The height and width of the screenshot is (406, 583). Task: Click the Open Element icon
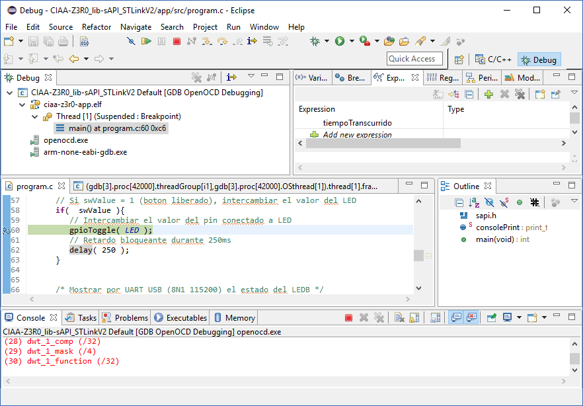pos(389,41)
